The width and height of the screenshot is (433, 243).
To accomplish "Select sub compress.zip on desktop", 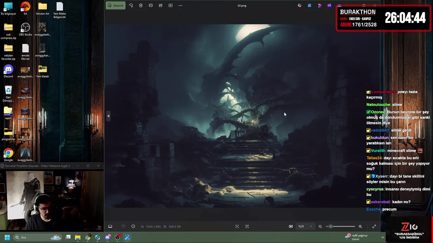I will tap(8, 31).
